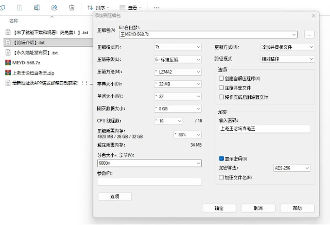
Task: Expand the 压缩等级 dropdown
Action: [178, 59]
